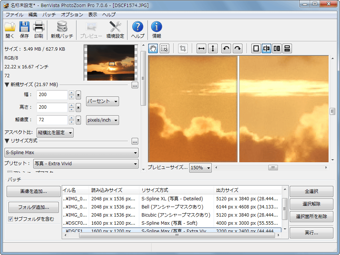Image resolution: width=340 pixels, height=255 pixels.
Task: Click the ... button beside リサイズ方式
Action: (x=135, y=142)
